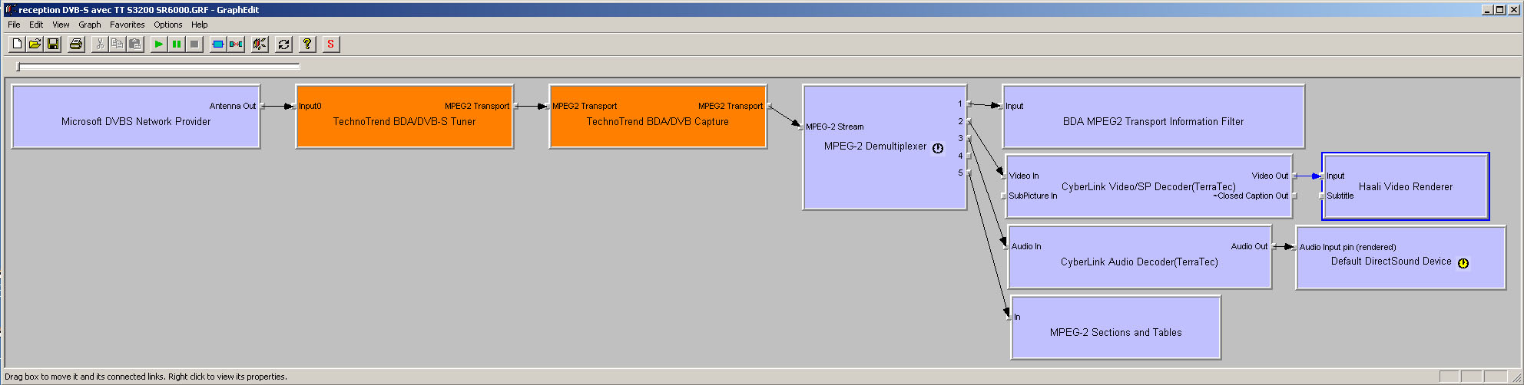This screenshot has width=1524, height=385.
Task: Select the MPEG-2 Demultiplexer filter
Action: point(884,147)
